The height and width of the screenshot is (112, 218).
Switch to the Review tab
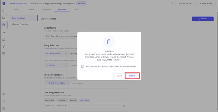point(31,10)
